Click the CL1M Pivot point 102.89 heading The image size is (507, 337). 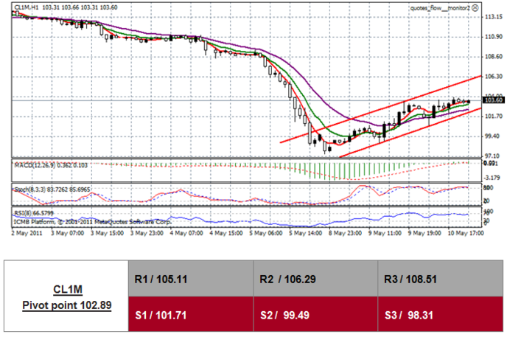[x=67, y=296]
